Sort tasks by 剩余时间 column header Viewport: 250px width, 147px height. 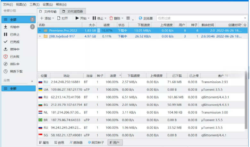[207, 25]
